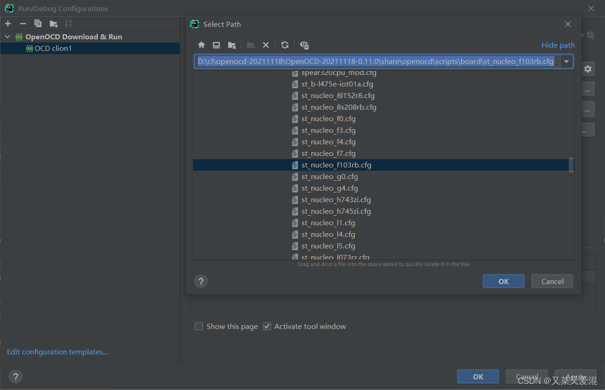Click the first browse '...' button behind dialog
605x390 pixels.
[x=587, y=89]
